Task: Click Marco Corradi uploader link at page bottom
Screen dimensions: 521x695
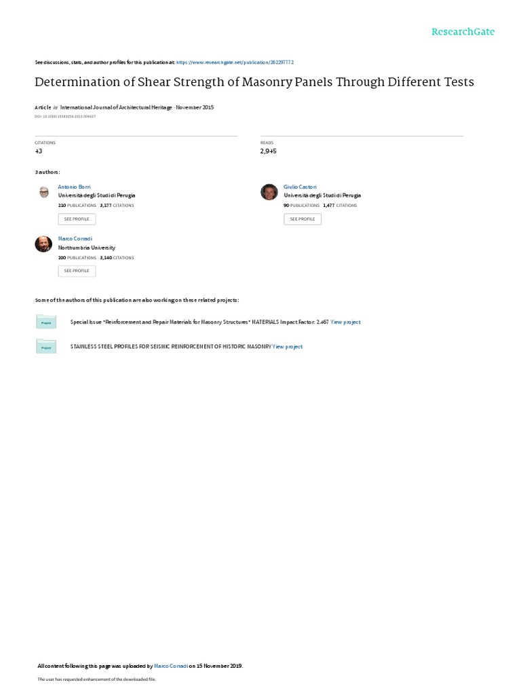Action: (171, 666)
